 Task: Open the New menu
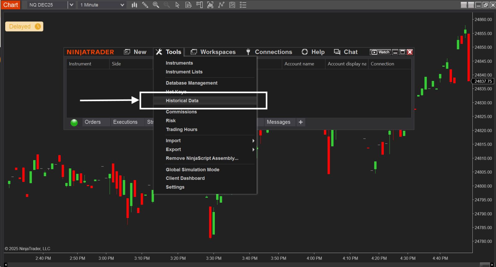coord(135,52)
